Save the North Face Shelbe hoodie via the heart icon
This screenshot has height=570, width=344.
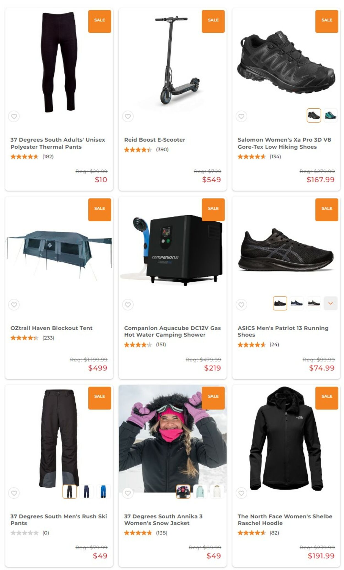(x=241, y=493)
